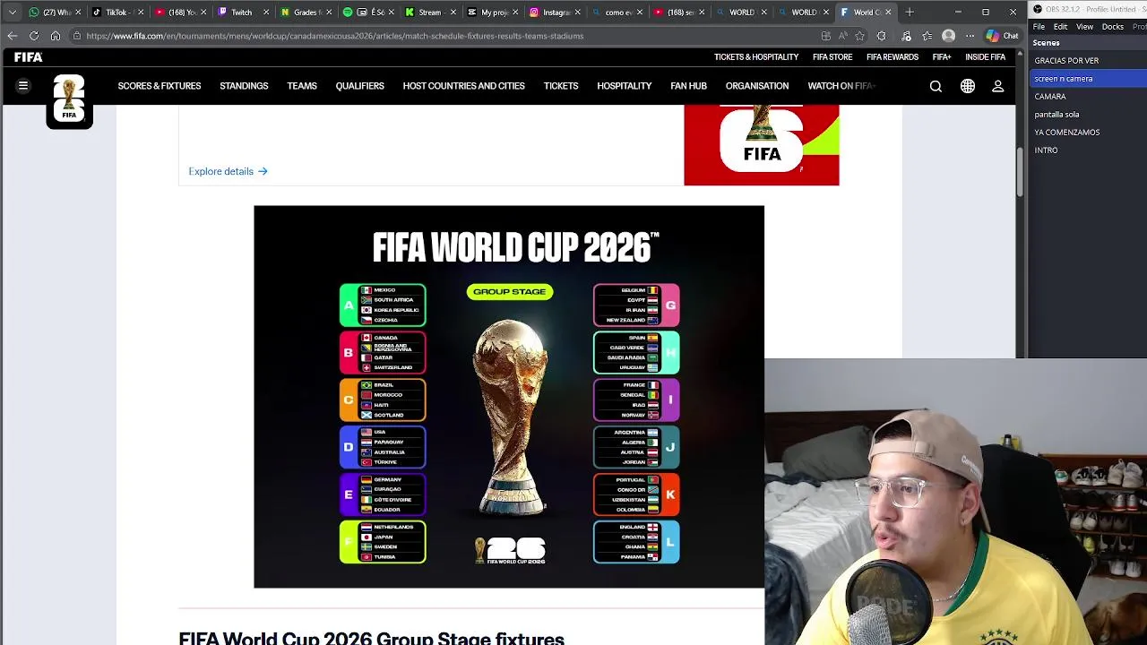This screenshot has width=1147, height=645.
Task: Select OBS scene 'pantalla sola'
Action: pyautogui.click(x=1088, y=115)
